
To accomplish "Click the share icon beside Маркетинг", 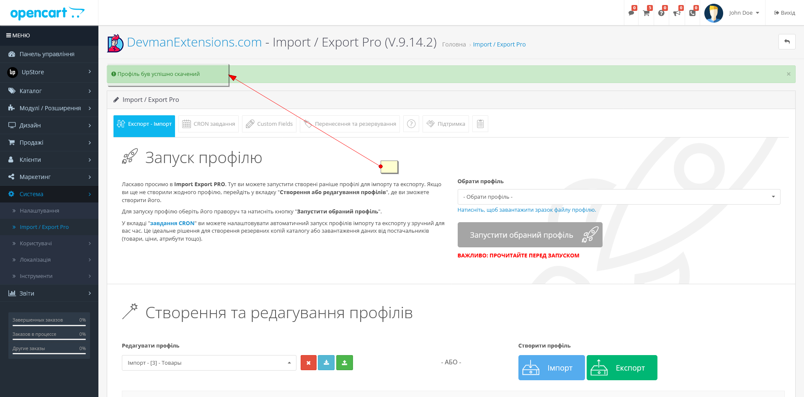I will 12,177.
